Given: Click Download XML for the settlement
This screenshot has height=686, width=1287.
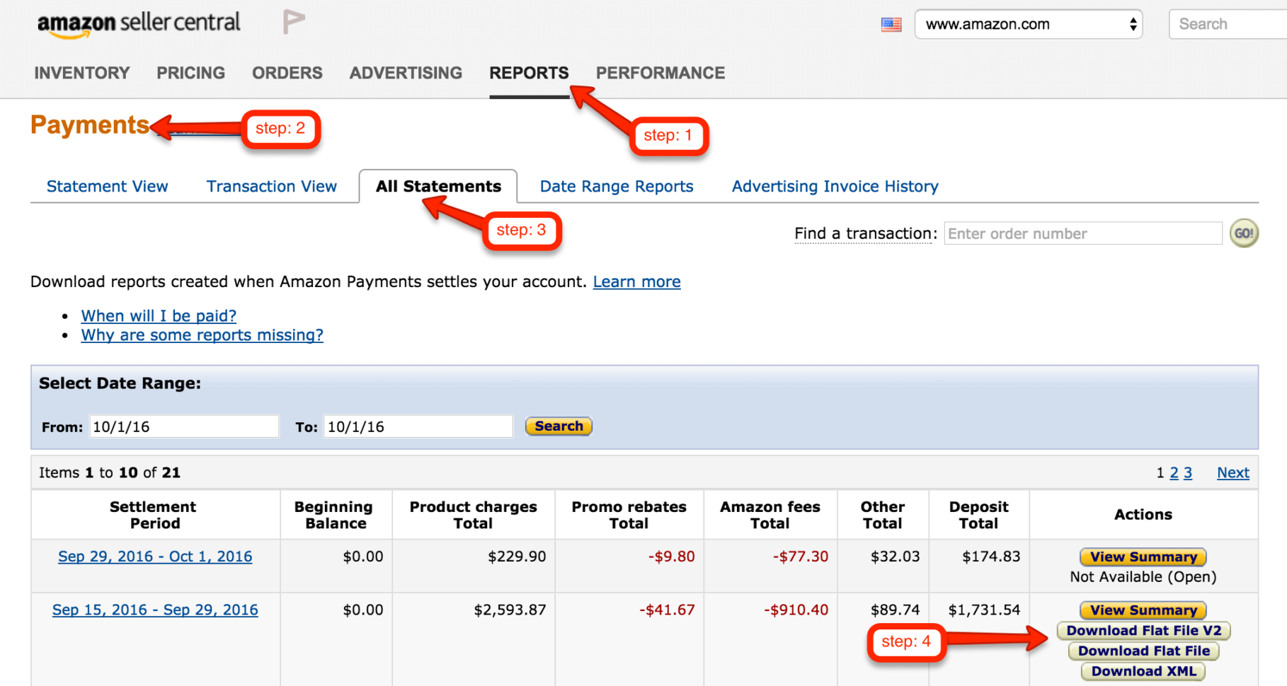Looking at the screenshot, I should pos(1141,670).
